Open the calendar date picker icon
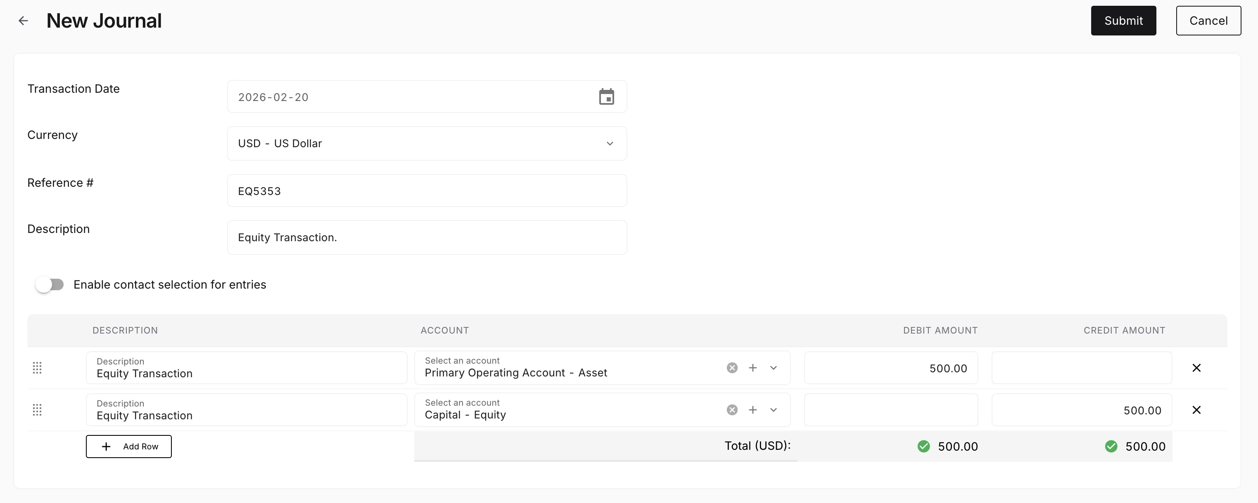The image size is (1258, 503). tap(606, 96)
